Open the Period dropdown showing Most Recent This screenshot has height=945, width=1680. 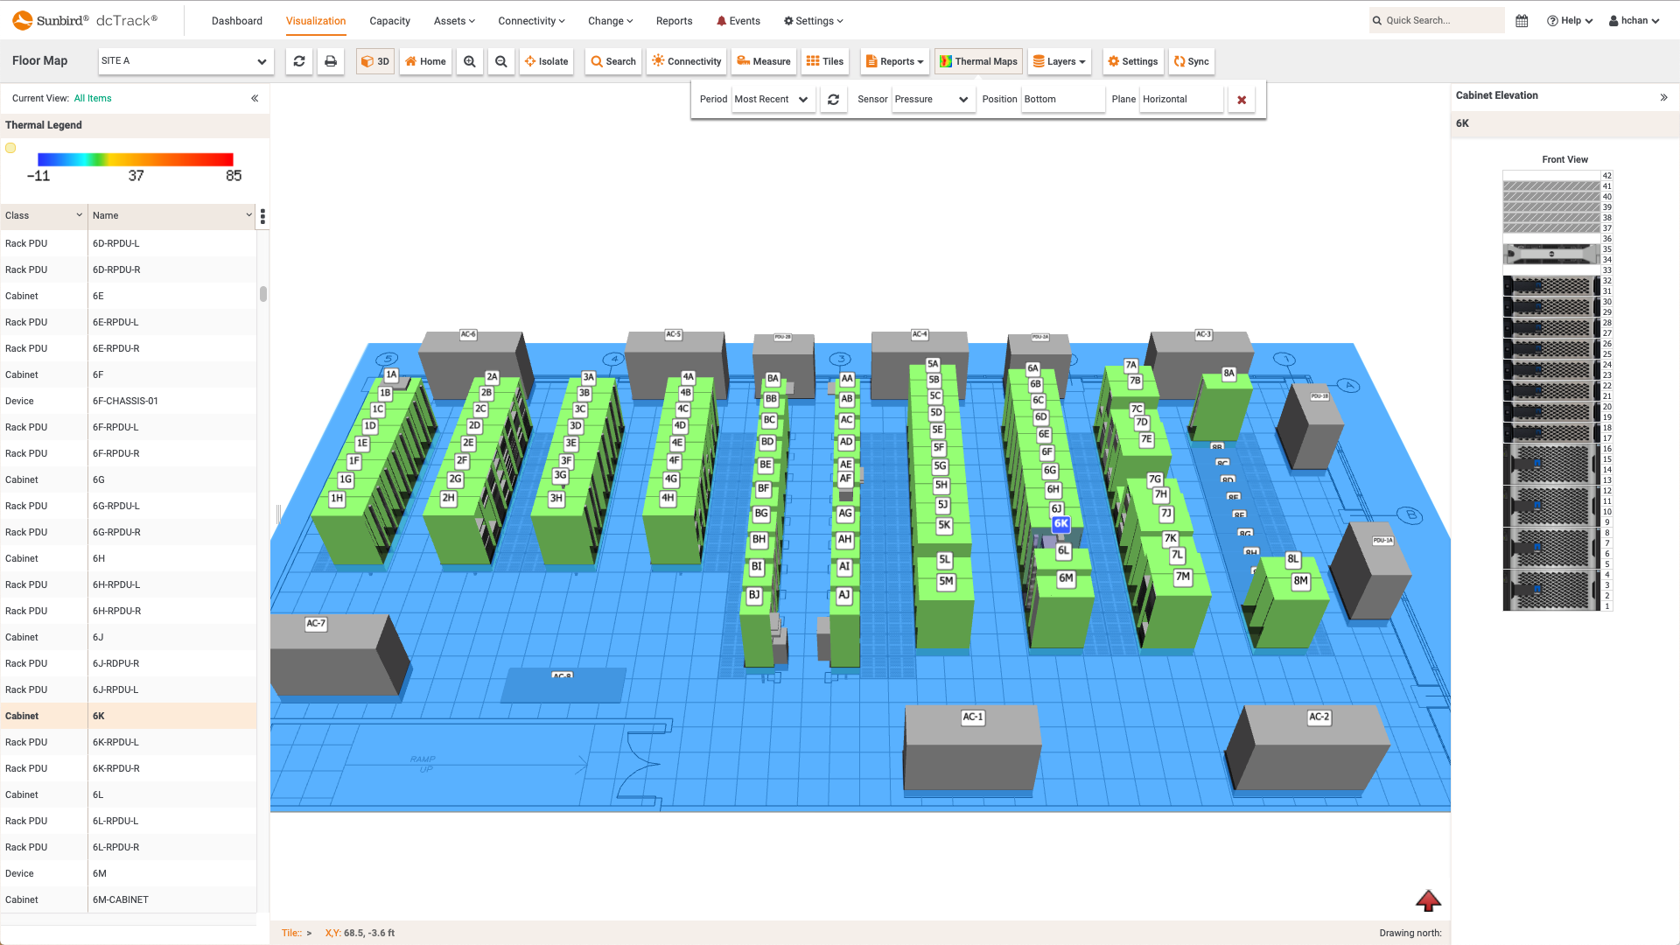(x=772, y=99)
